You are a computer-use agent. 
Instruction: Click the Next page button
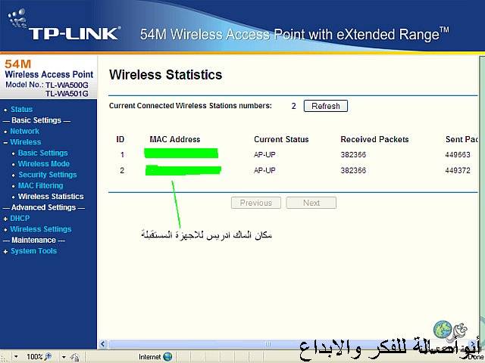tap(311, 203)
